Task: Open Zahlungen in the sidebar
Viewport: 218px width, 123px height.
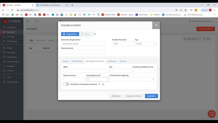Action: (12, 52)
